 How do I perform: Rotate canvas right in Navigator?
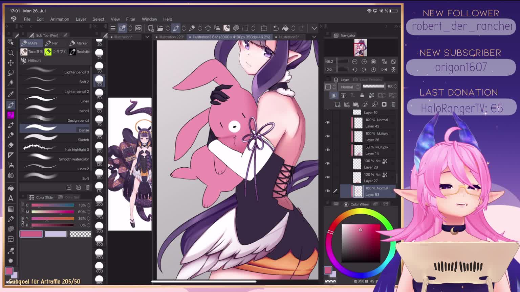364,70
